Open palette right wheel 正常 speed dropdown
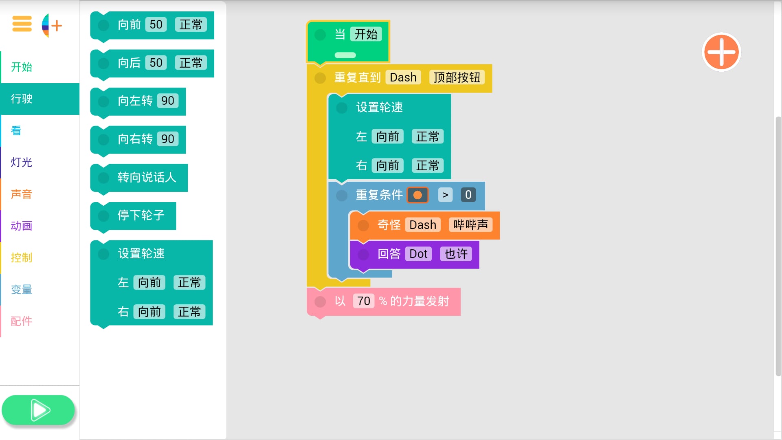The image size is (782, 440). click(x=189, y=312)
